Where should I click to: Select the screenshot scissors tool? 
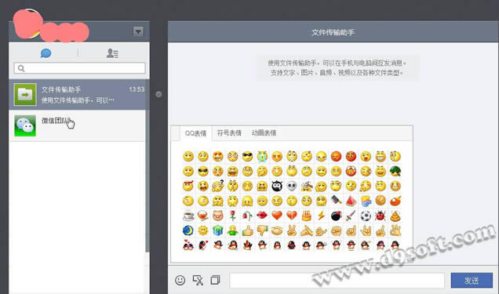click(x=198, y=280)
